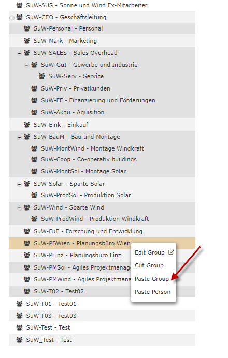Click the group icon next to SuW-T02
Viewport: 228px width, 358px height.
pyautogui.click(x=27, y=291)
